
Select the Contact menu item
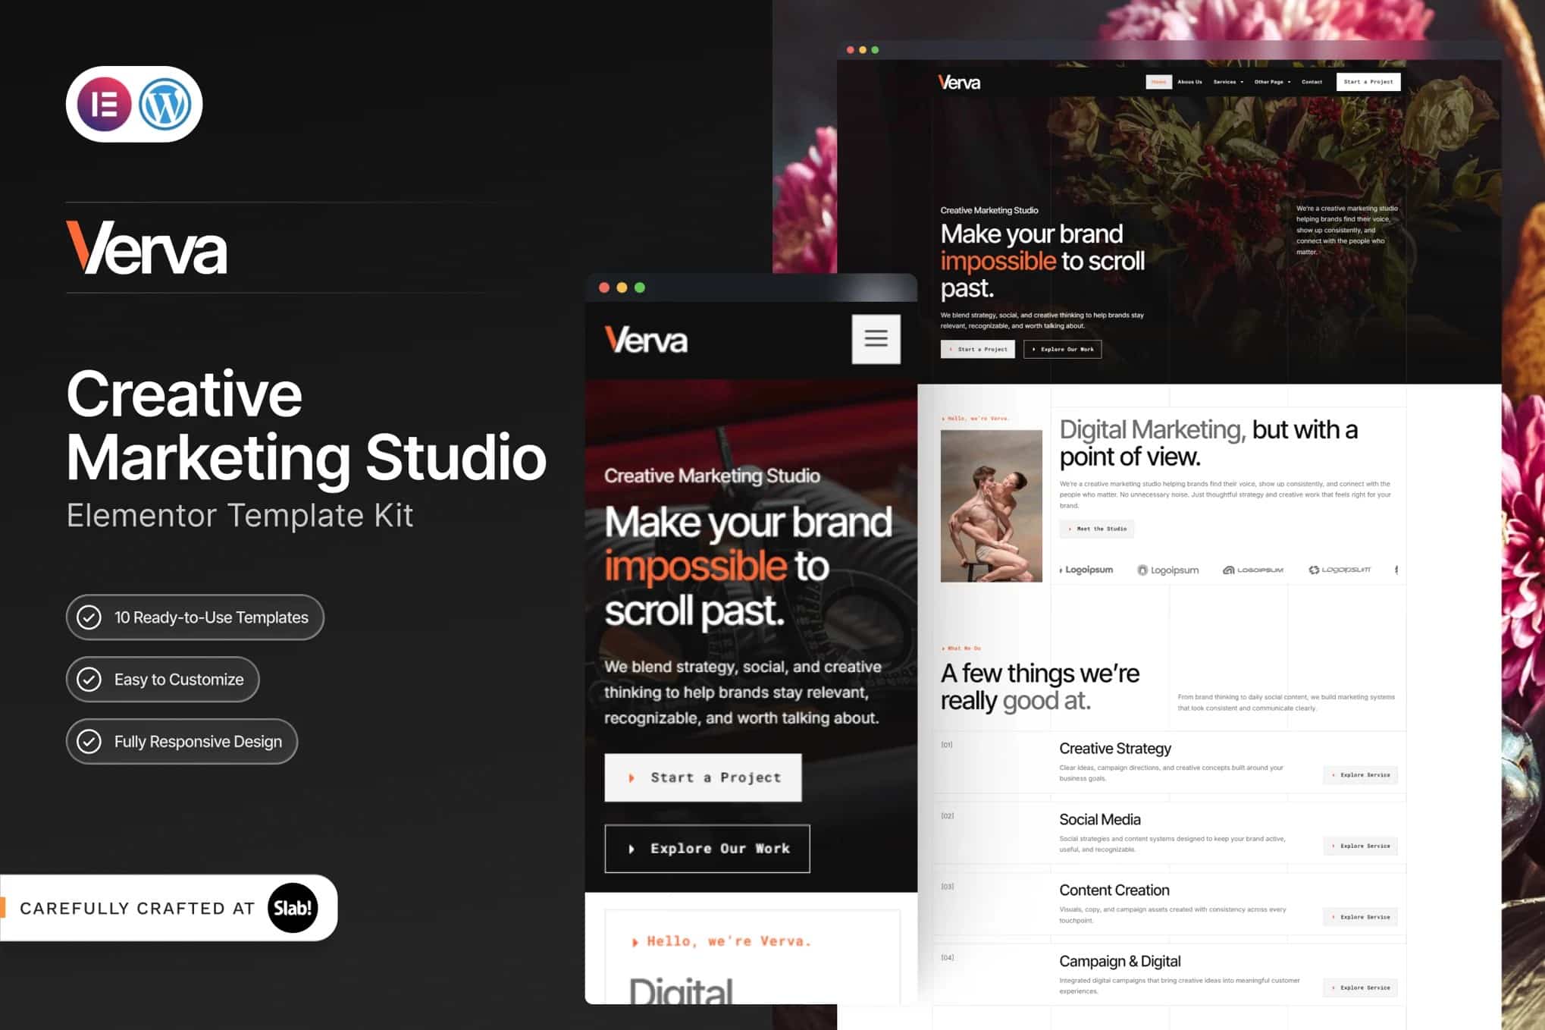pyautogui.click(x=1312, y=82)
